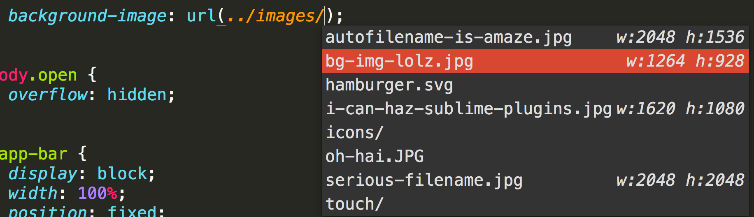This screenshot has width=754, height=217.
Task: Select autofilename-is-amaze.jpg from autocomplete list
Action: click(x=449, y=37)
